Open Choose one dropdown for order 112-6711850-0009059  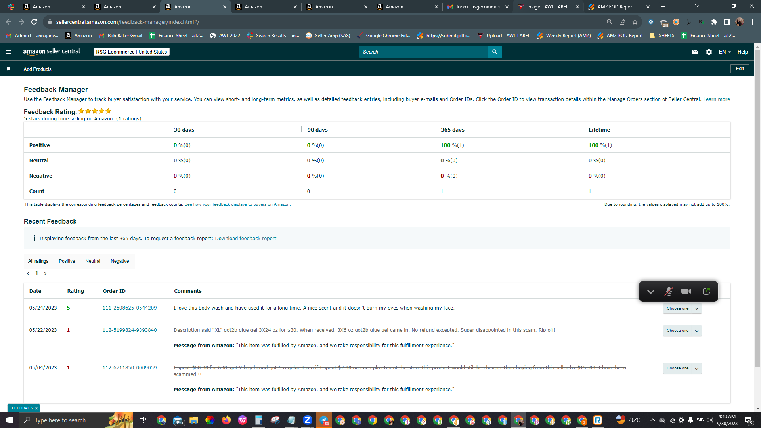click(x=683, y=368)
